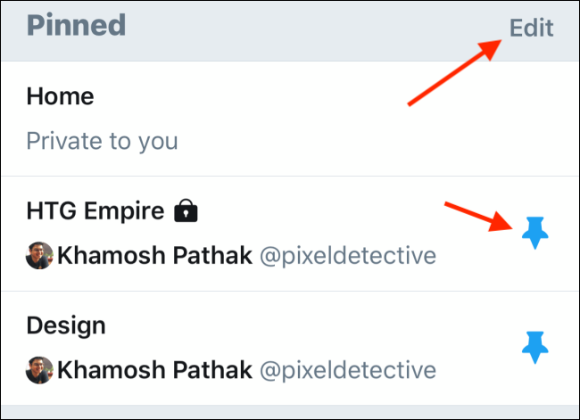
Task: Click the red arrow pointing at the pin
Action: tap(482, 218)
